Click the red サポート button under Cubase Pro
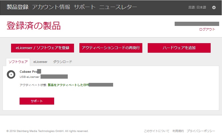The height and width of the screenshot is (139, 222). (37, 101)
